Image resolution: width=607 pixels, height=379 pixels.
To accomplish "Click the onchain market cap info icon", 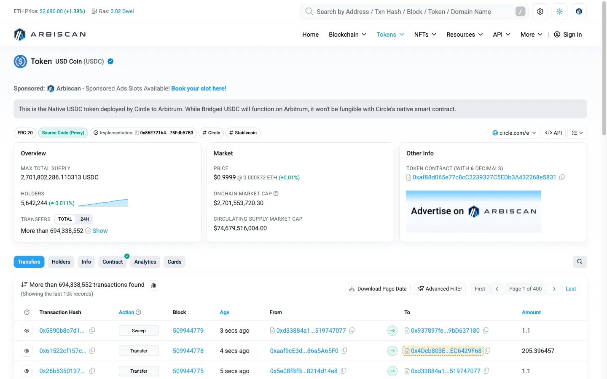I will 276,194.
